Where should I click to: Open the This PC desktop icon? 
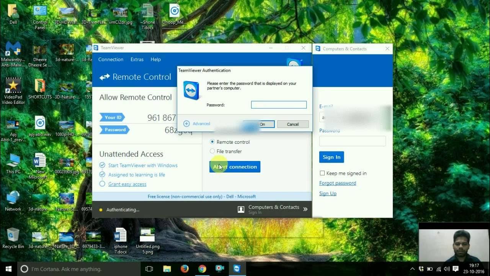tap(13, 164)
